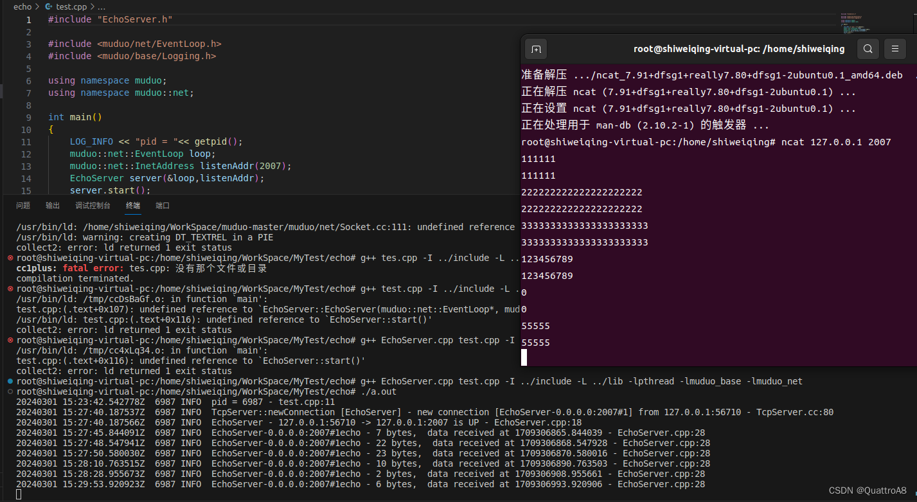
Task: Click 'warning: creating DT_TEXTREL in a PIE' line
Action: [145, 237]
